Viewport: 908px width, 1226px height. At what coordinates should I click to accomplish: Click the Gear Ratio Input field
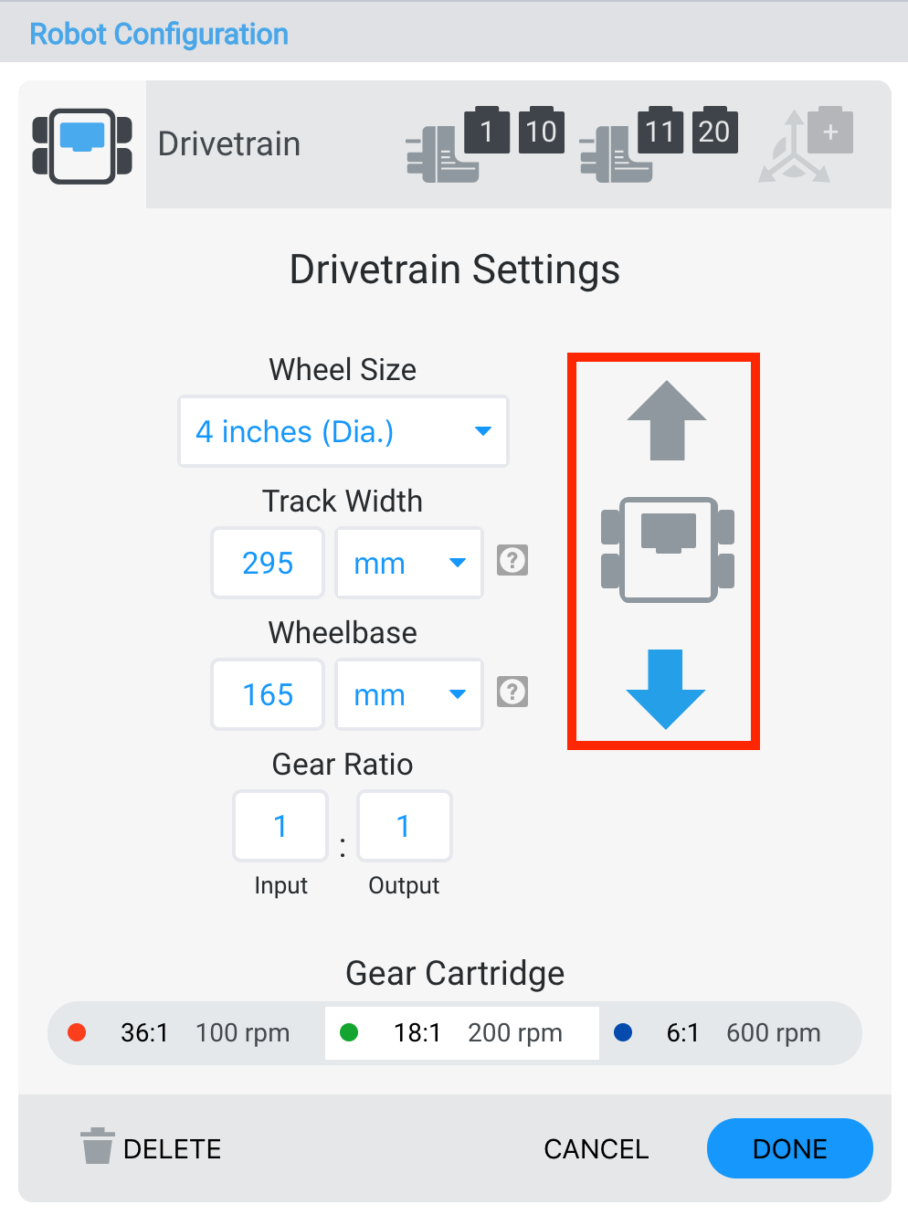pyautogui.click(x=280, y=826)
